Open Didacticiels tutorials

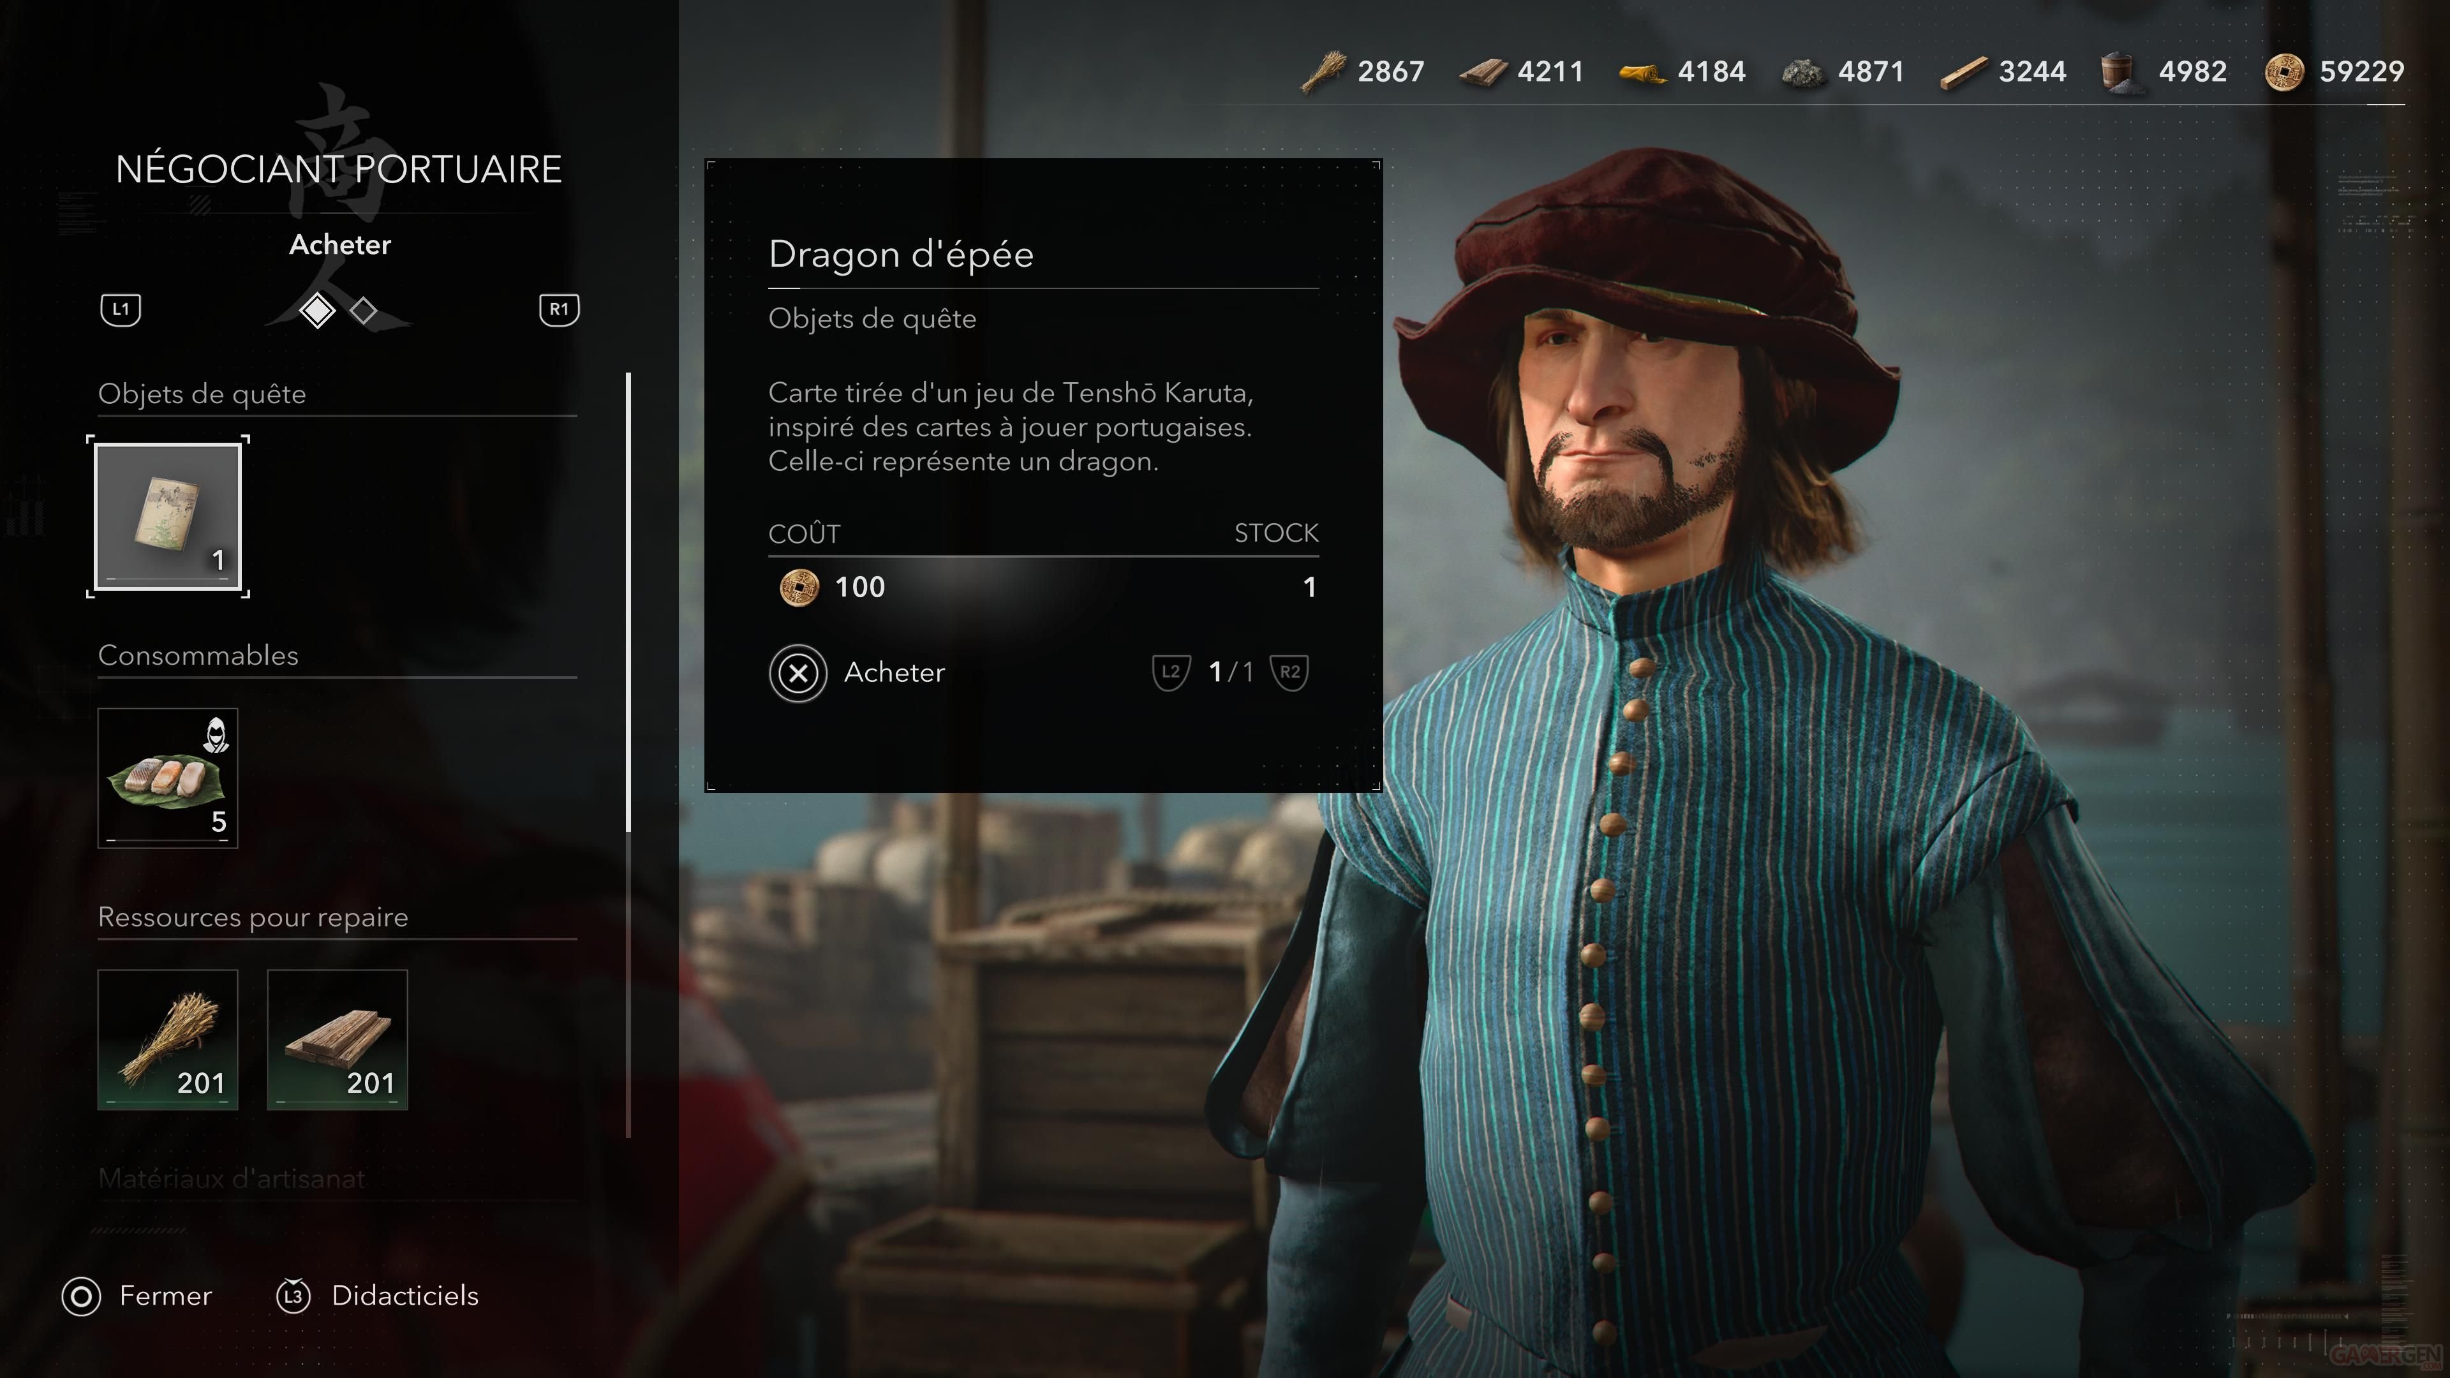click(x=378, y=1296)
